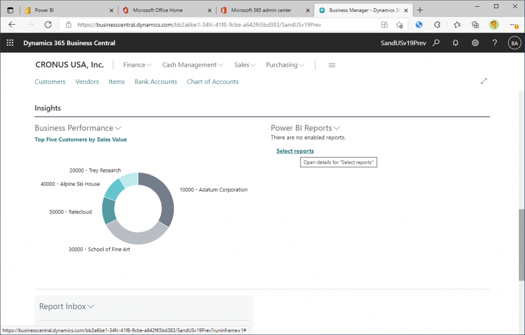Reload the page with the refresh icon
The width and height of the screenshot is (525, 335).
(48, 25)
